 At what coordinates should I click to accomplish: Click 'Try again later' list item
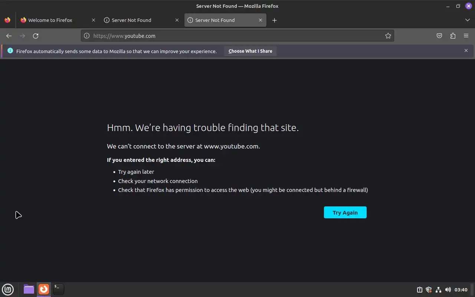(136, 172)
